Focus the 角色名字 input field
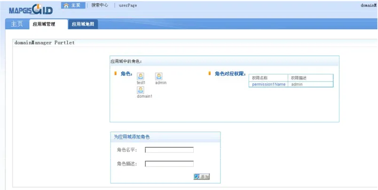The image size is (378, 190). 169,150
